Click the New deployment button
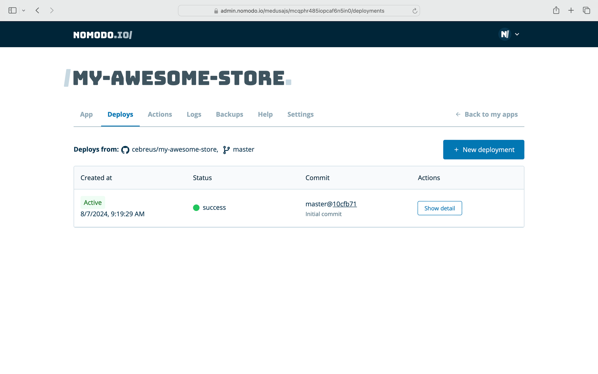Screen dimensions: 598x374 [483, 150]
